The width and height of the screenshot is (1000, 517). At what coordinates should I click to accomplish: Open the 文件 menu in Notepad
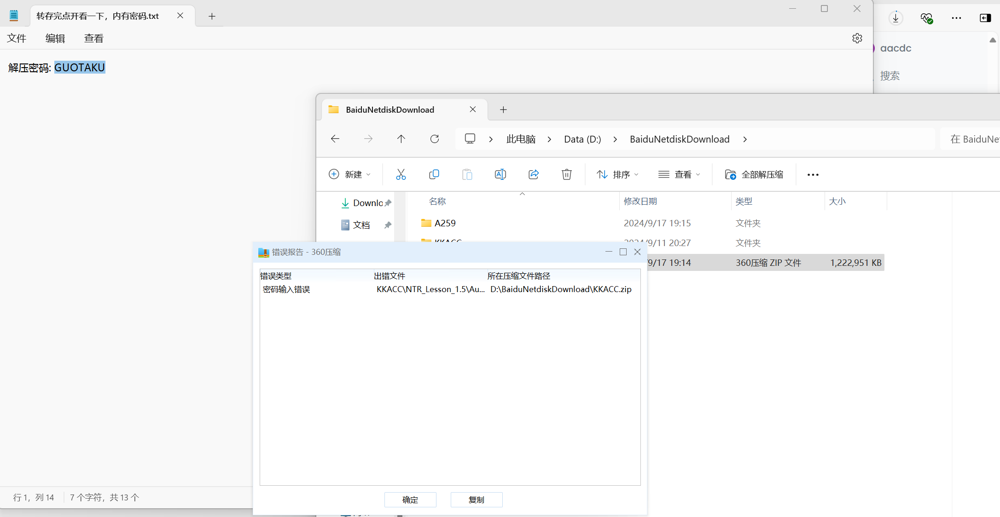tap(17, 38)
